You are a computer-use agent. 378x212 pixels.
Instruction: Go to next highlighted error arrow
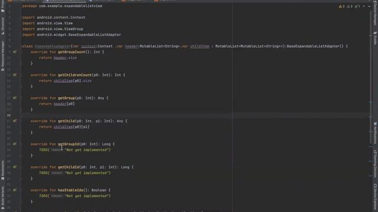click(x=369, y=6)
